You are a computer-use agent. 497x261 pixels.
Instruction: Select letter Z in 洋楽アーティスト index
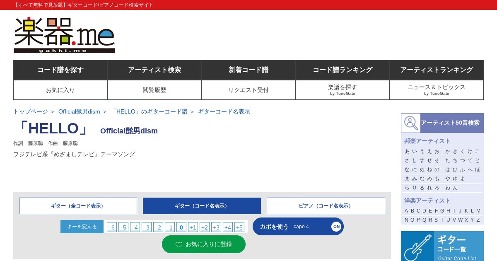pyautogui.click(x=478, y=220)
